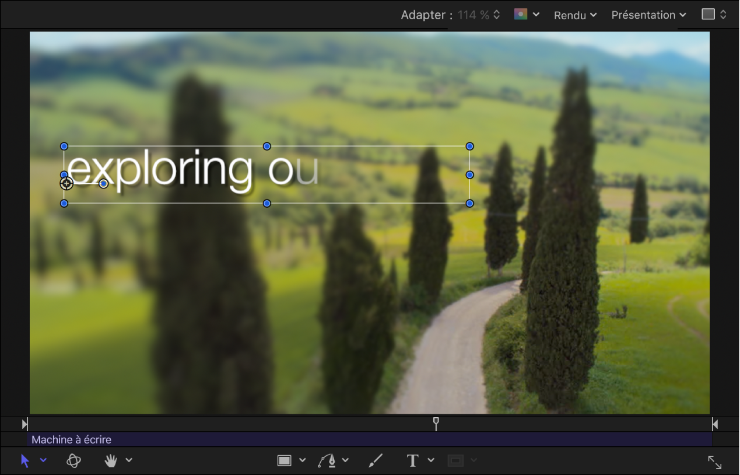Open the Rendu menu
Viewport: 740px width, 475px height.
pos(575,15)
